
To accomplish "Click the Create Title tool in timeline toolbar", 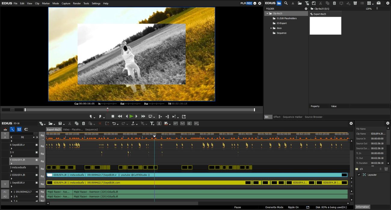I will 152,123.
